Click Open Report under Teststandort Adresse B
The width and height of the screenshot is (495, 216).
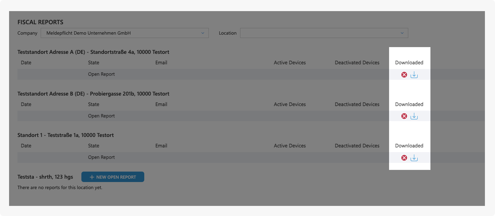tap(101, 116)
